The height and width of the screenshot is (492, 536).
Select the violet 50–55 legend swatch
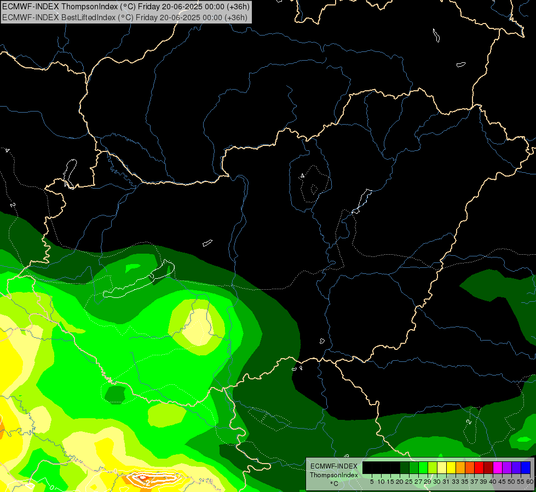516,467
